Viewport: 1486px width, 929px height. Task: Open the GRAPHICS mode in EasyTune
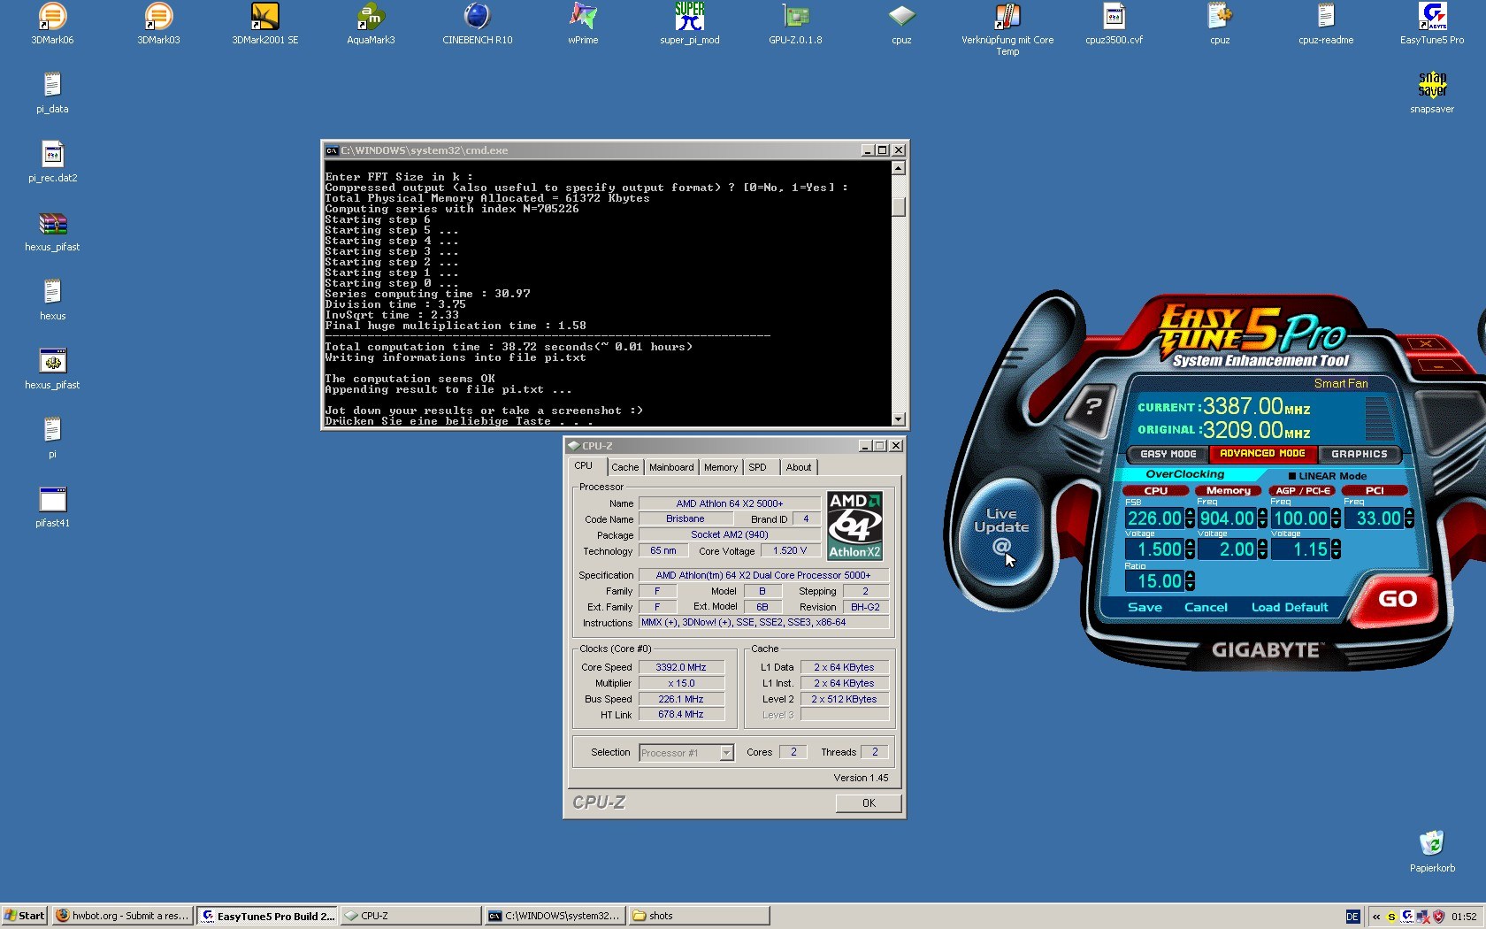click(1360, 454)
